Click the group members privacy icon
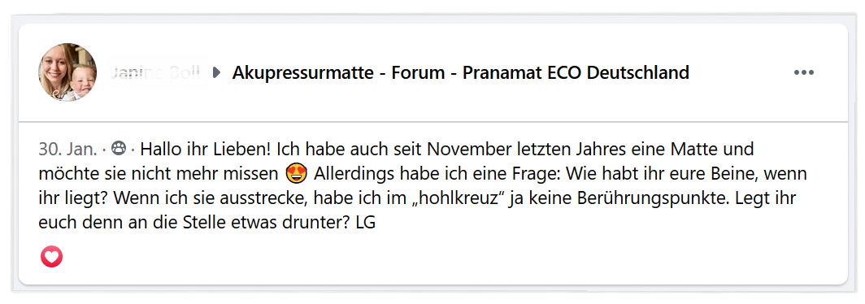 pos(119,149)
